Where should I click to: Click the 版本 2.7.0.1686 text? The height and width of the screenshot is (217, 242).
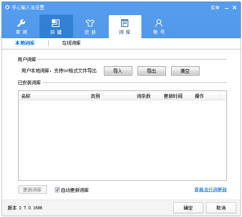click(25, 208)
